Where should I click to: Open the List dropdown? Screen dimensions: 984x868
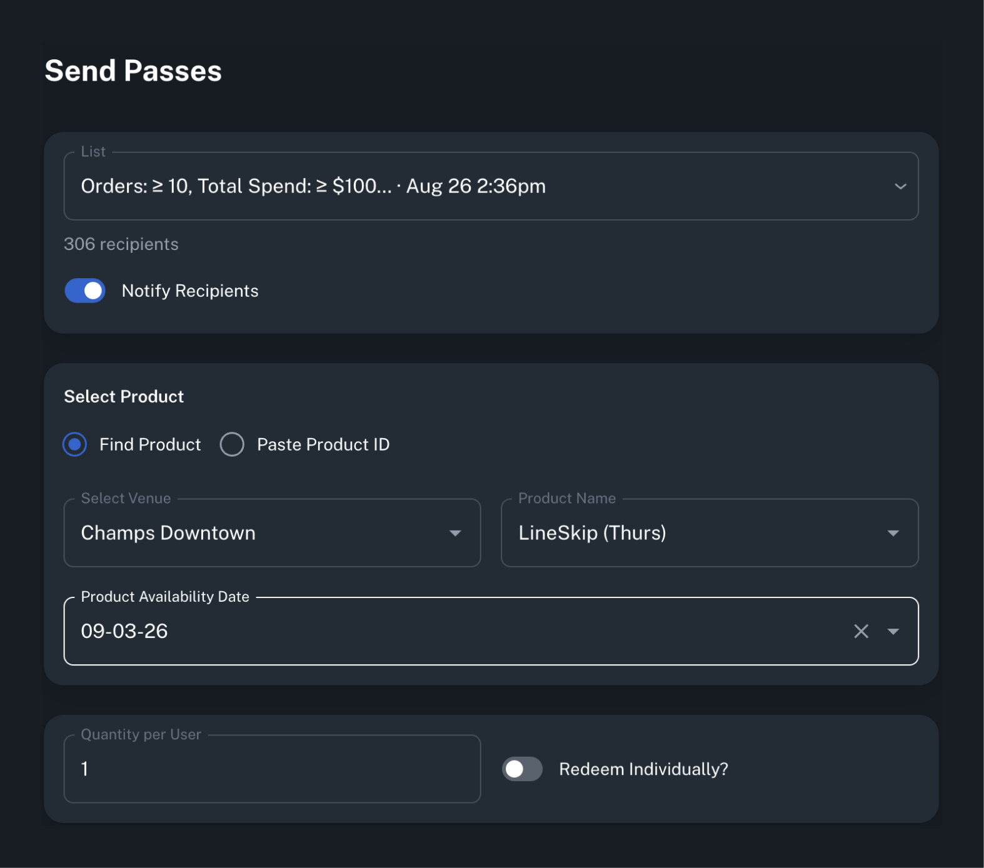491,186
